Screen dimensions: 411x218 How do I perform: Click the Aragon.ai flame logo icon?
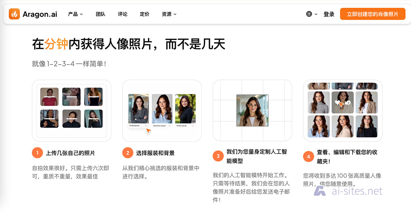(14, 14)
